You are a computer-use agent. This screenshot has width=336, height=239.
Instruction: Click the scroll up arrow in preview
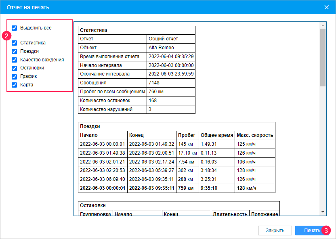pos(323,26)
